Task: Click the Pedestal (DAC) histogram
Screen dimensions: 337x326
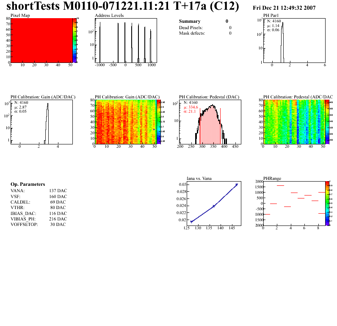Action: coord(210,122)
